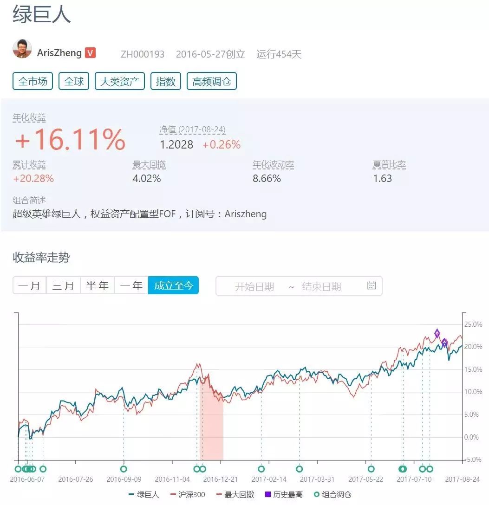Click the 成立至今 range button

coord(173,285)
